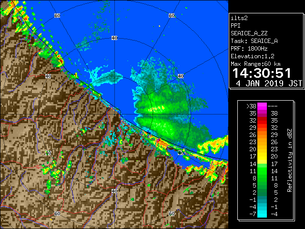This screenshot has height=229, width=305.
Task: Click the 14:30:51 timestamp
Action: [x=262, y=73]
